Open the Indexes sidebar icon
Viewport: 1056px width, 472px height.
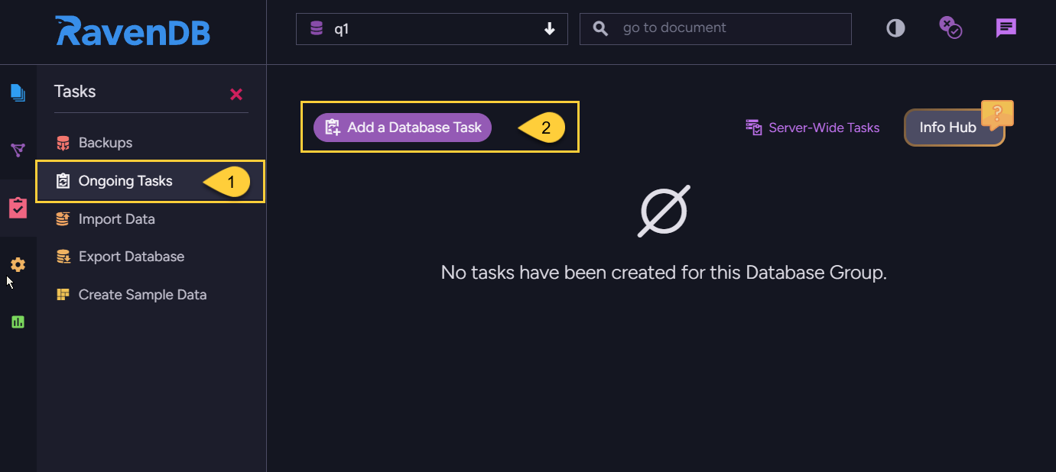[18, 150]
